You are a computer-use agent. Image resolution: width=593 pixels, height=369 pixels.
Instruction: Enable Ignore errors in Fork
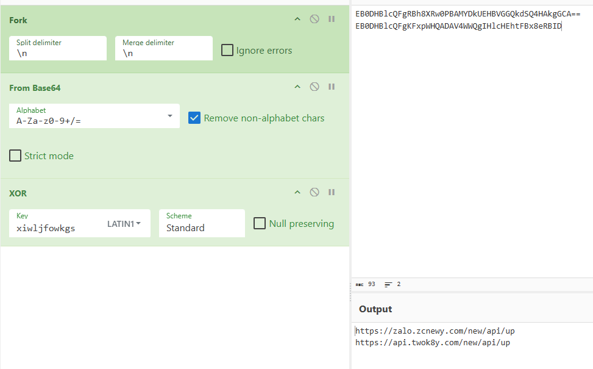(227, 50)
